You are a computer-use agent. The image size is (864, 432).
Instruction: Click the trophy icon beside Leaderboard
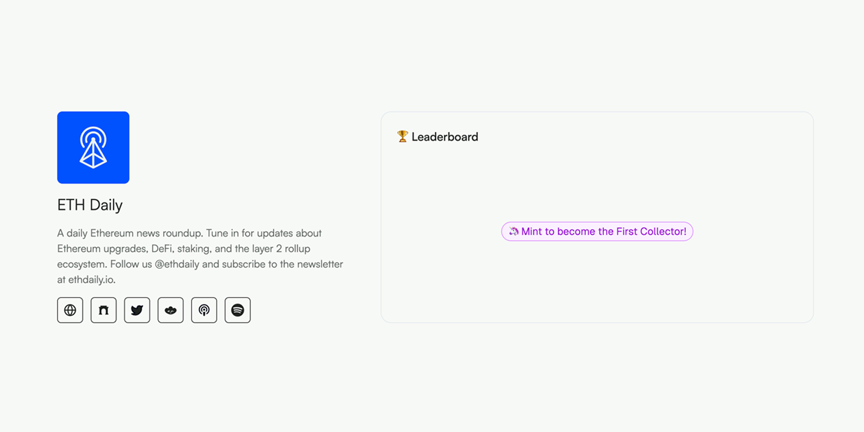click(x=402, y=137)
